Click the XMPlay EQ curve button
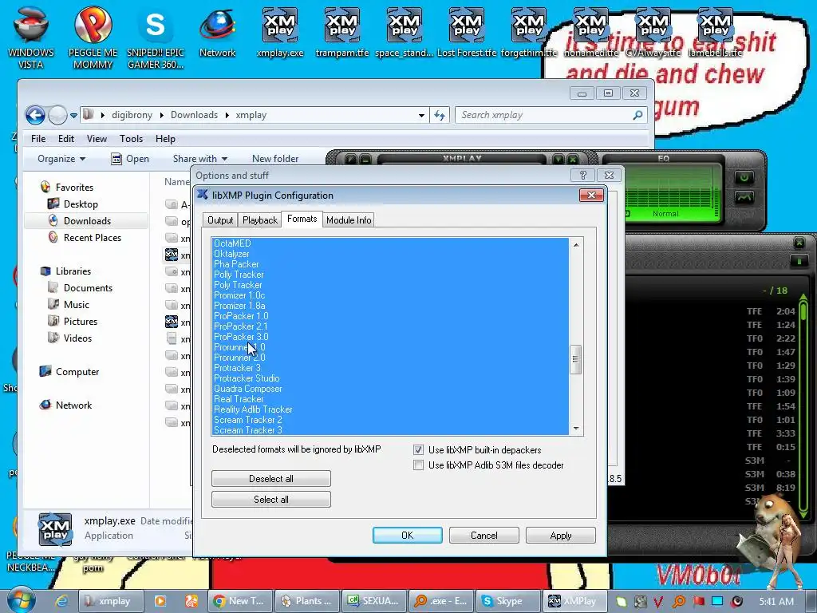 click(744, 197)
